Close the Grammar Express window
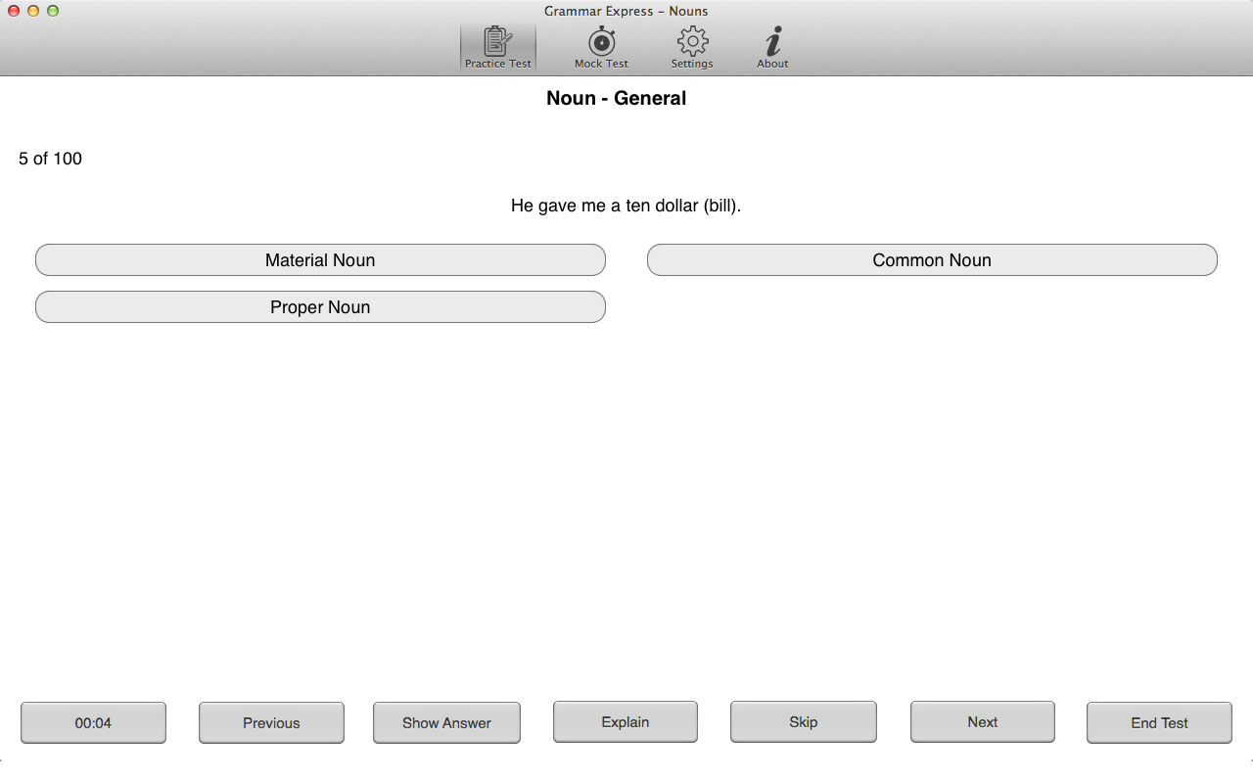This screenshot has height=783, width=1253. [x=14, y=11]
